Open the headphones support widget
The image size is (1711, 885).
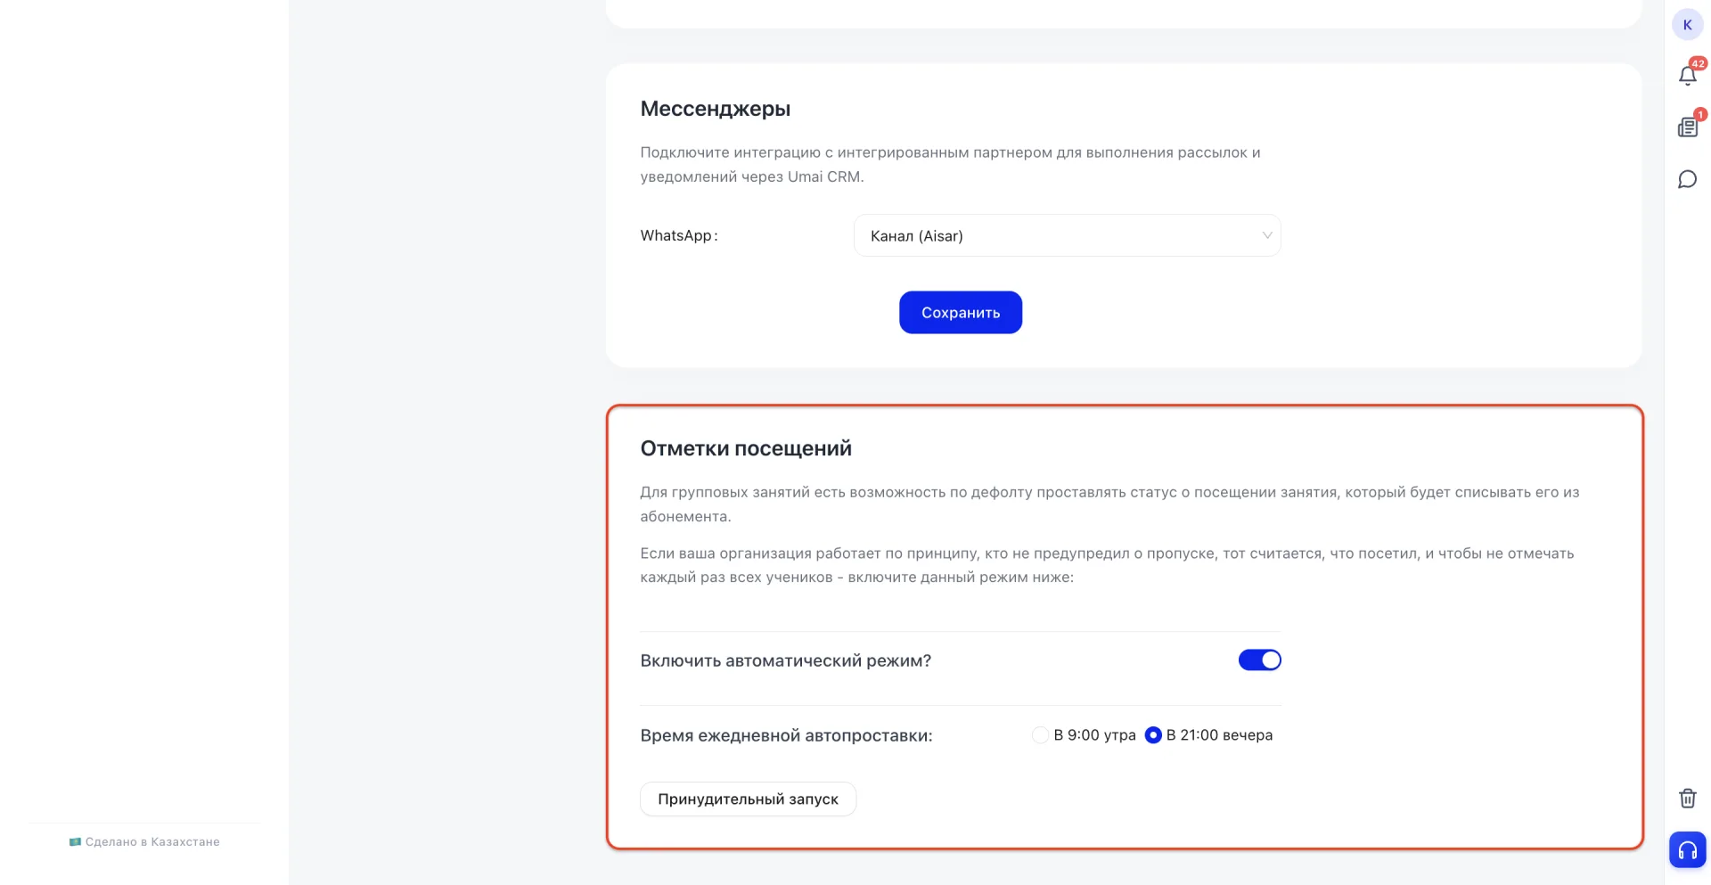click(x=1687, y=849)
